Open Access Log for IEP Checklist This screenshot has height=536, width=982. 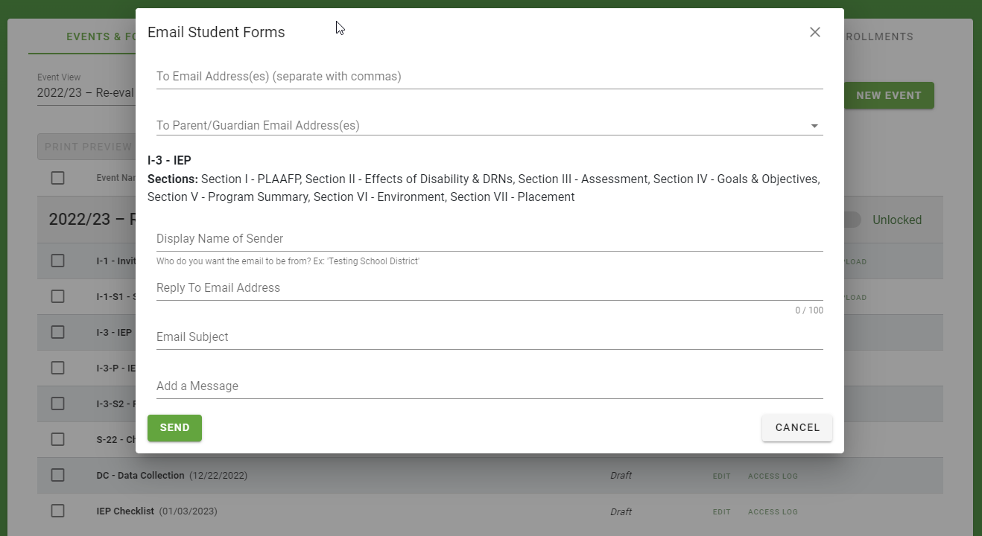[x=773, y=512]
